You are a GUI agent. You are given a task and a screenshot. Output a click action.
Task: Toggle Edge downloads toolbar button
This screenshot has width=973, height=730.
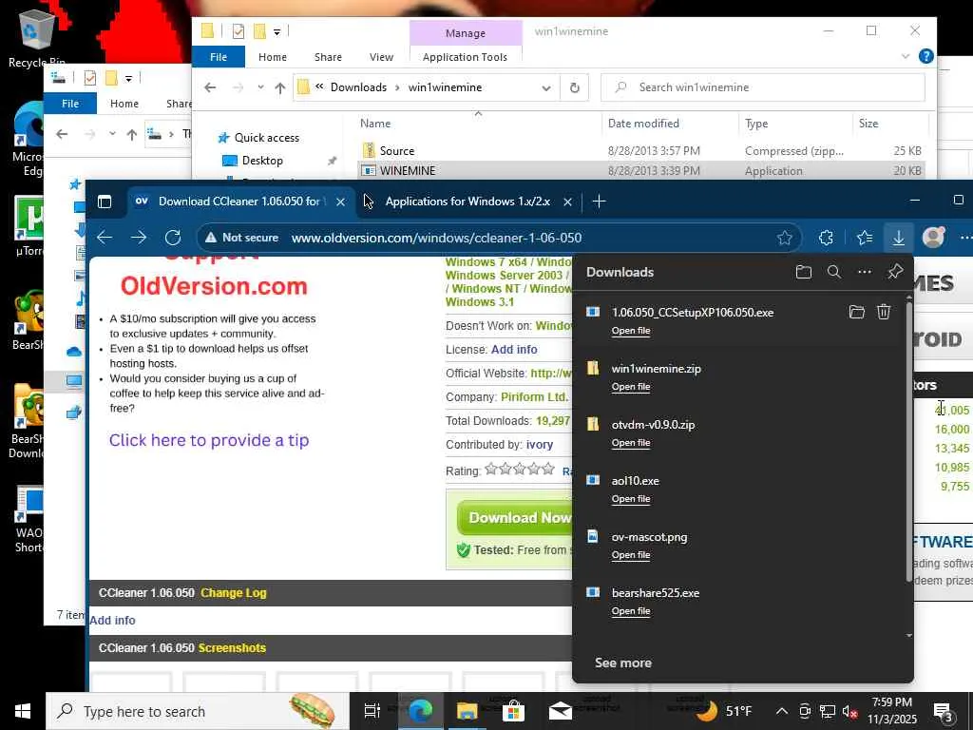click(x=898, y=238)
